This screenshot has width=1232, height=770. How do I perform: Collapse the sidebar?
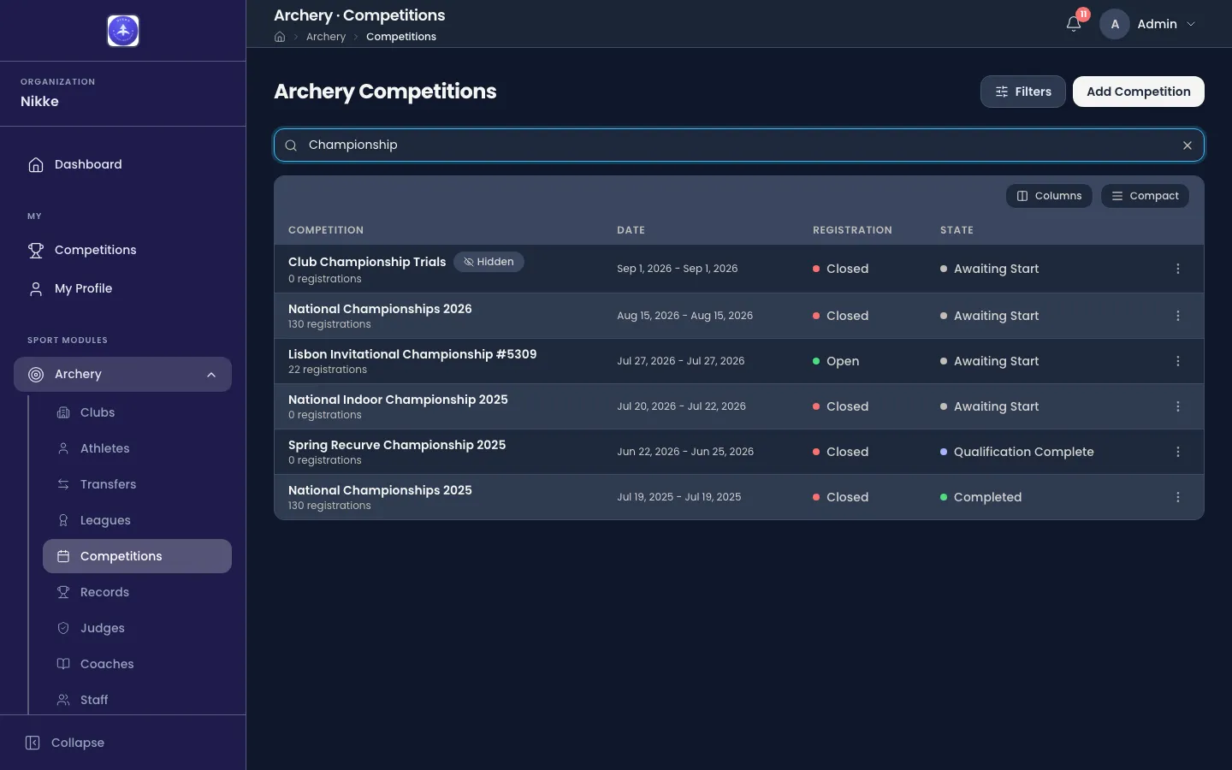click(x=65, y=743)
